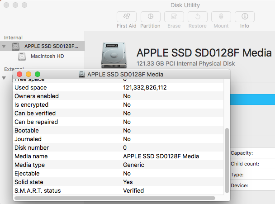Viewport: 275px width, 204px height.
Task: Select the Bootable row
Action: 119,130
